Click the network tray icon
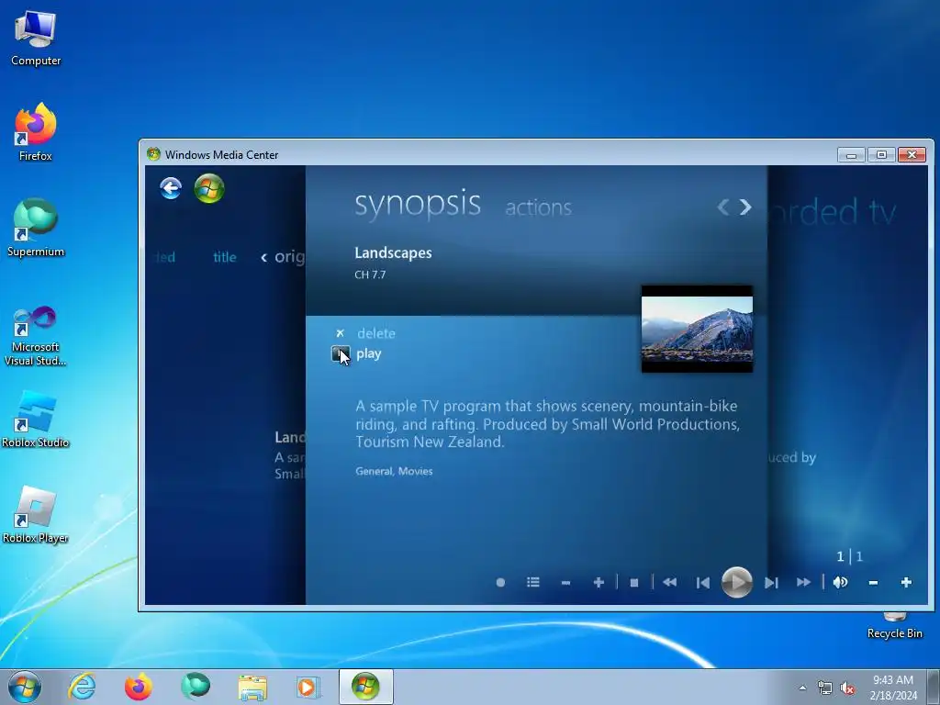Image resolution: width=940 pixels, height=705 pixels. pos(825,688)
